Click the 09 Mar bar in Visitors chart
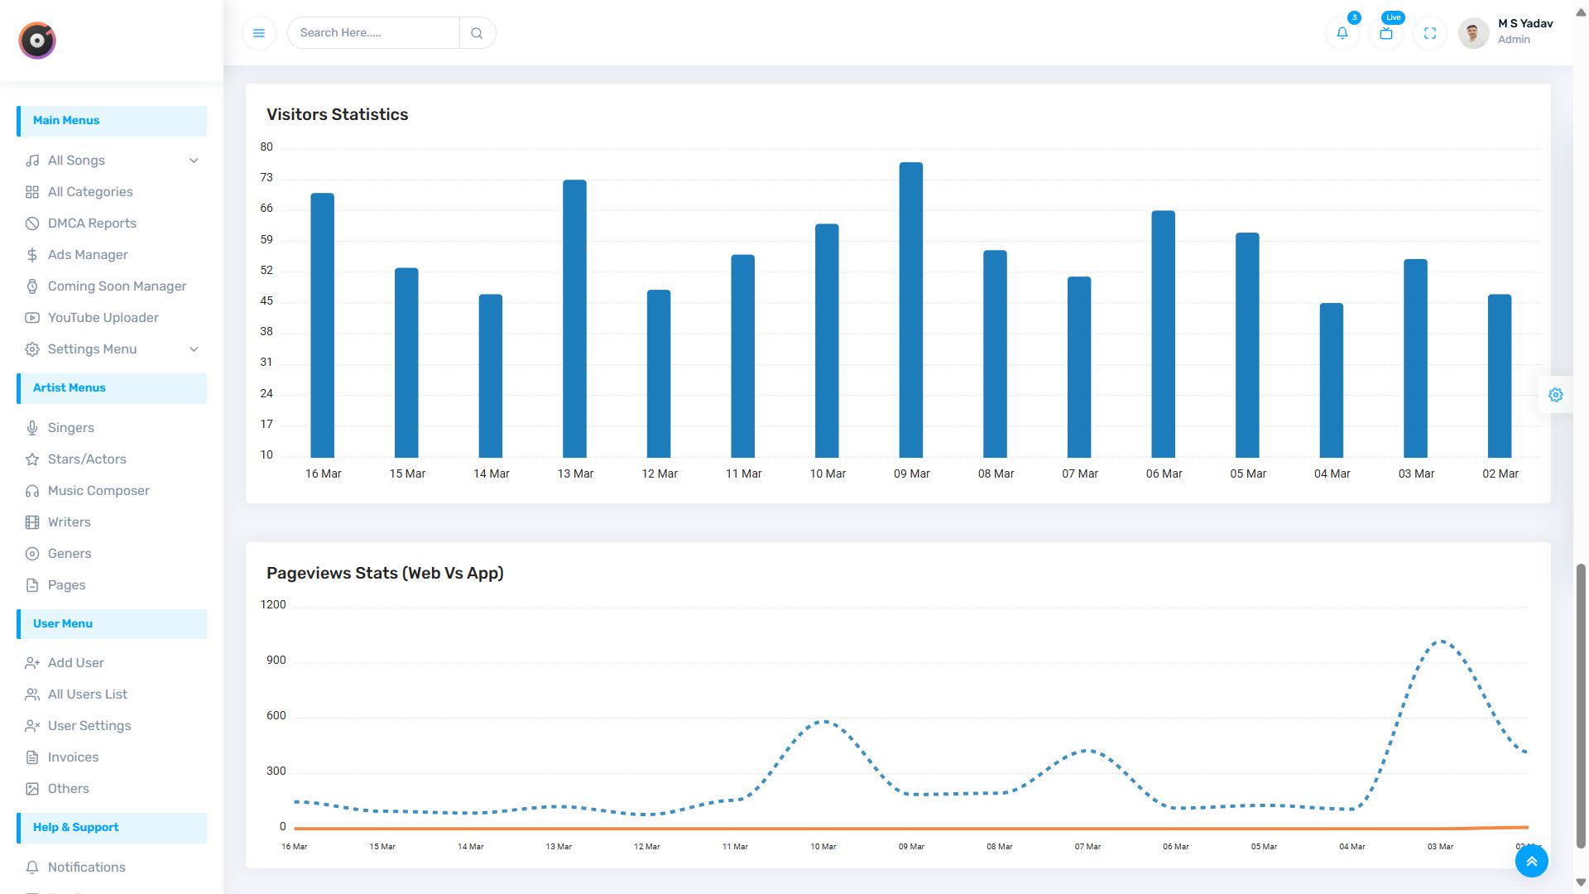The image size is (1589, 894). pos(910,310)
